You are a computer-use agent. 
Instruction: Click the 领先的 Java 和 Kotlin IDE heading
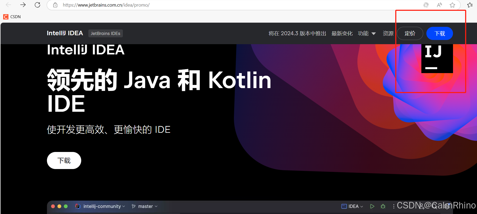point(159,91)
